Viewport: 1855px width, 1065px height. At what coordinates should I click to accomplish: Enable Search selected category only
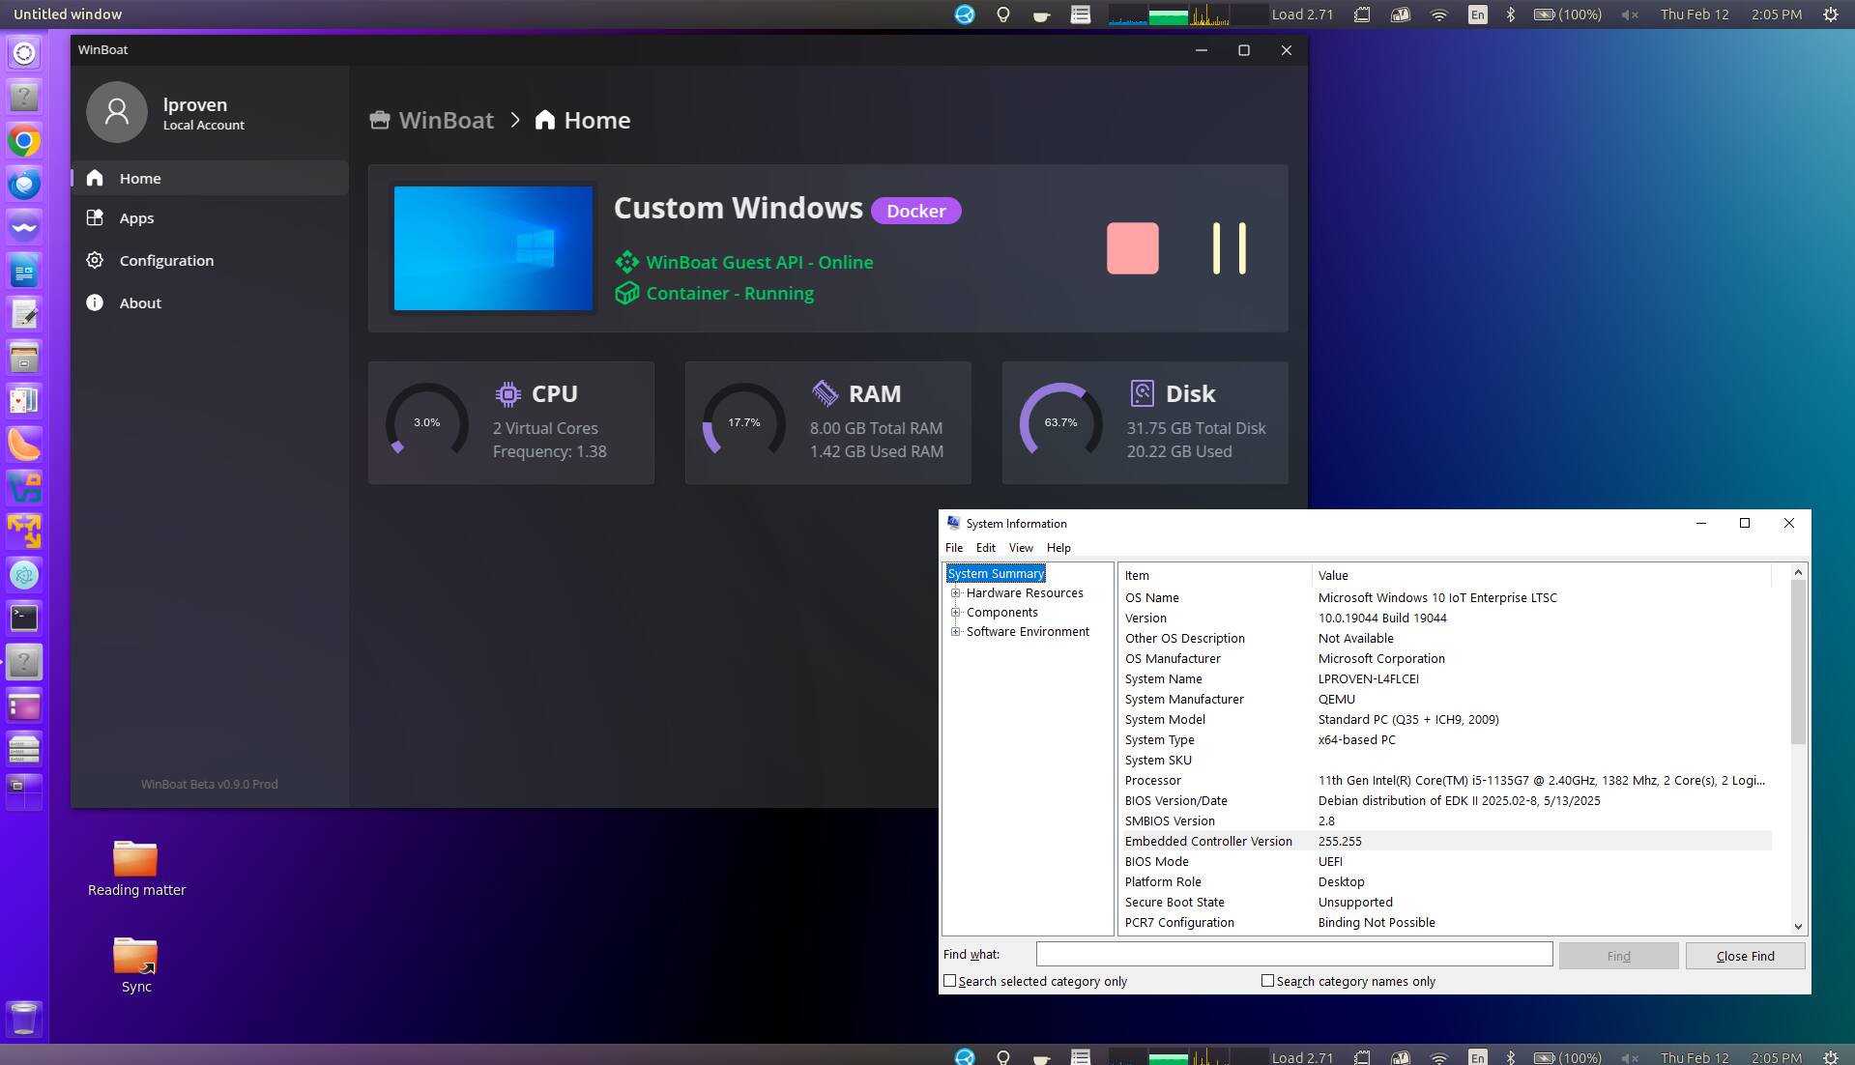tap(950, 981)
